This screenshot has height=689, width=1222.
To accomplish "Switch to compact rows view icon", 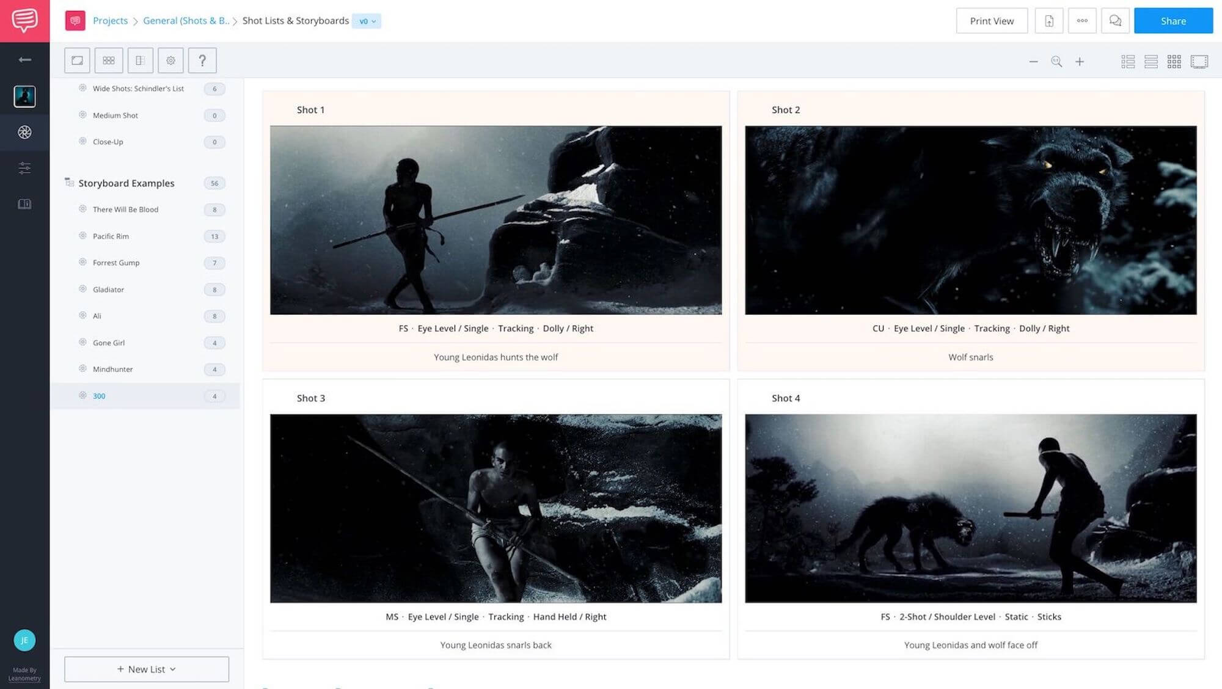I will (1151, 62).
